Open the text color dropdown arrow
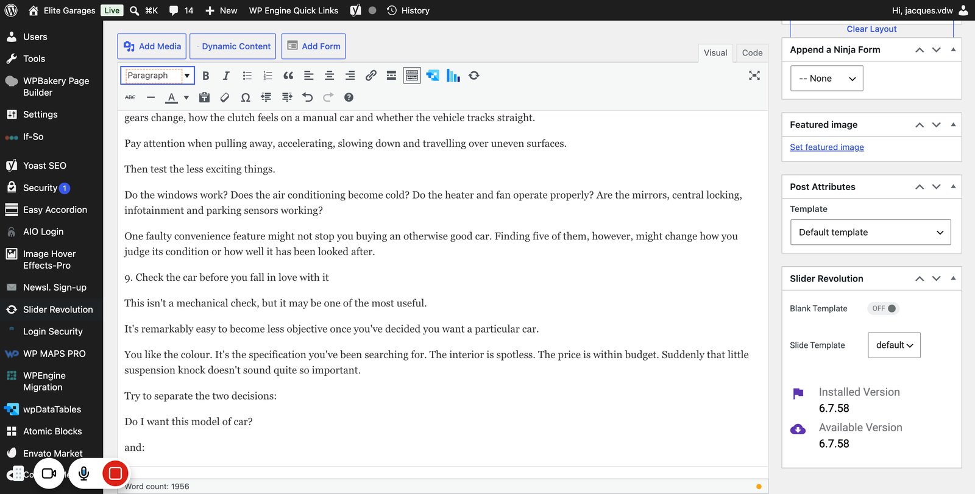This screenshot has height=494, width=975. [x=186, y=97]
